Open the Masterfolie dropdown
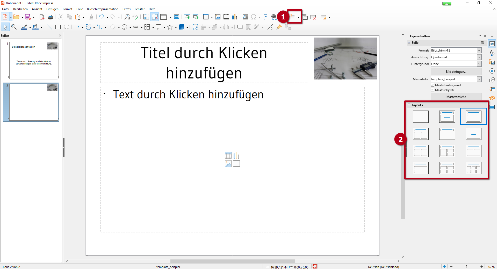 pyautogui.click(x=479, y=79)
